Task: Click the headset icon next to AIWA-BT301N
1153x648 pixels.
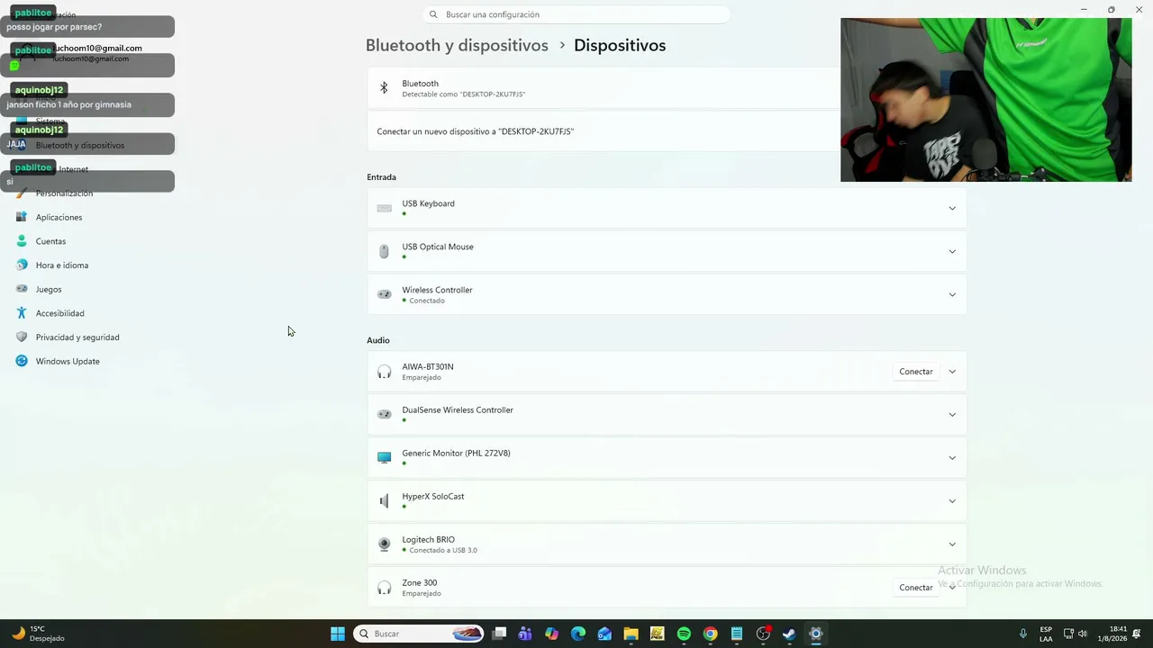Action: 385,372
